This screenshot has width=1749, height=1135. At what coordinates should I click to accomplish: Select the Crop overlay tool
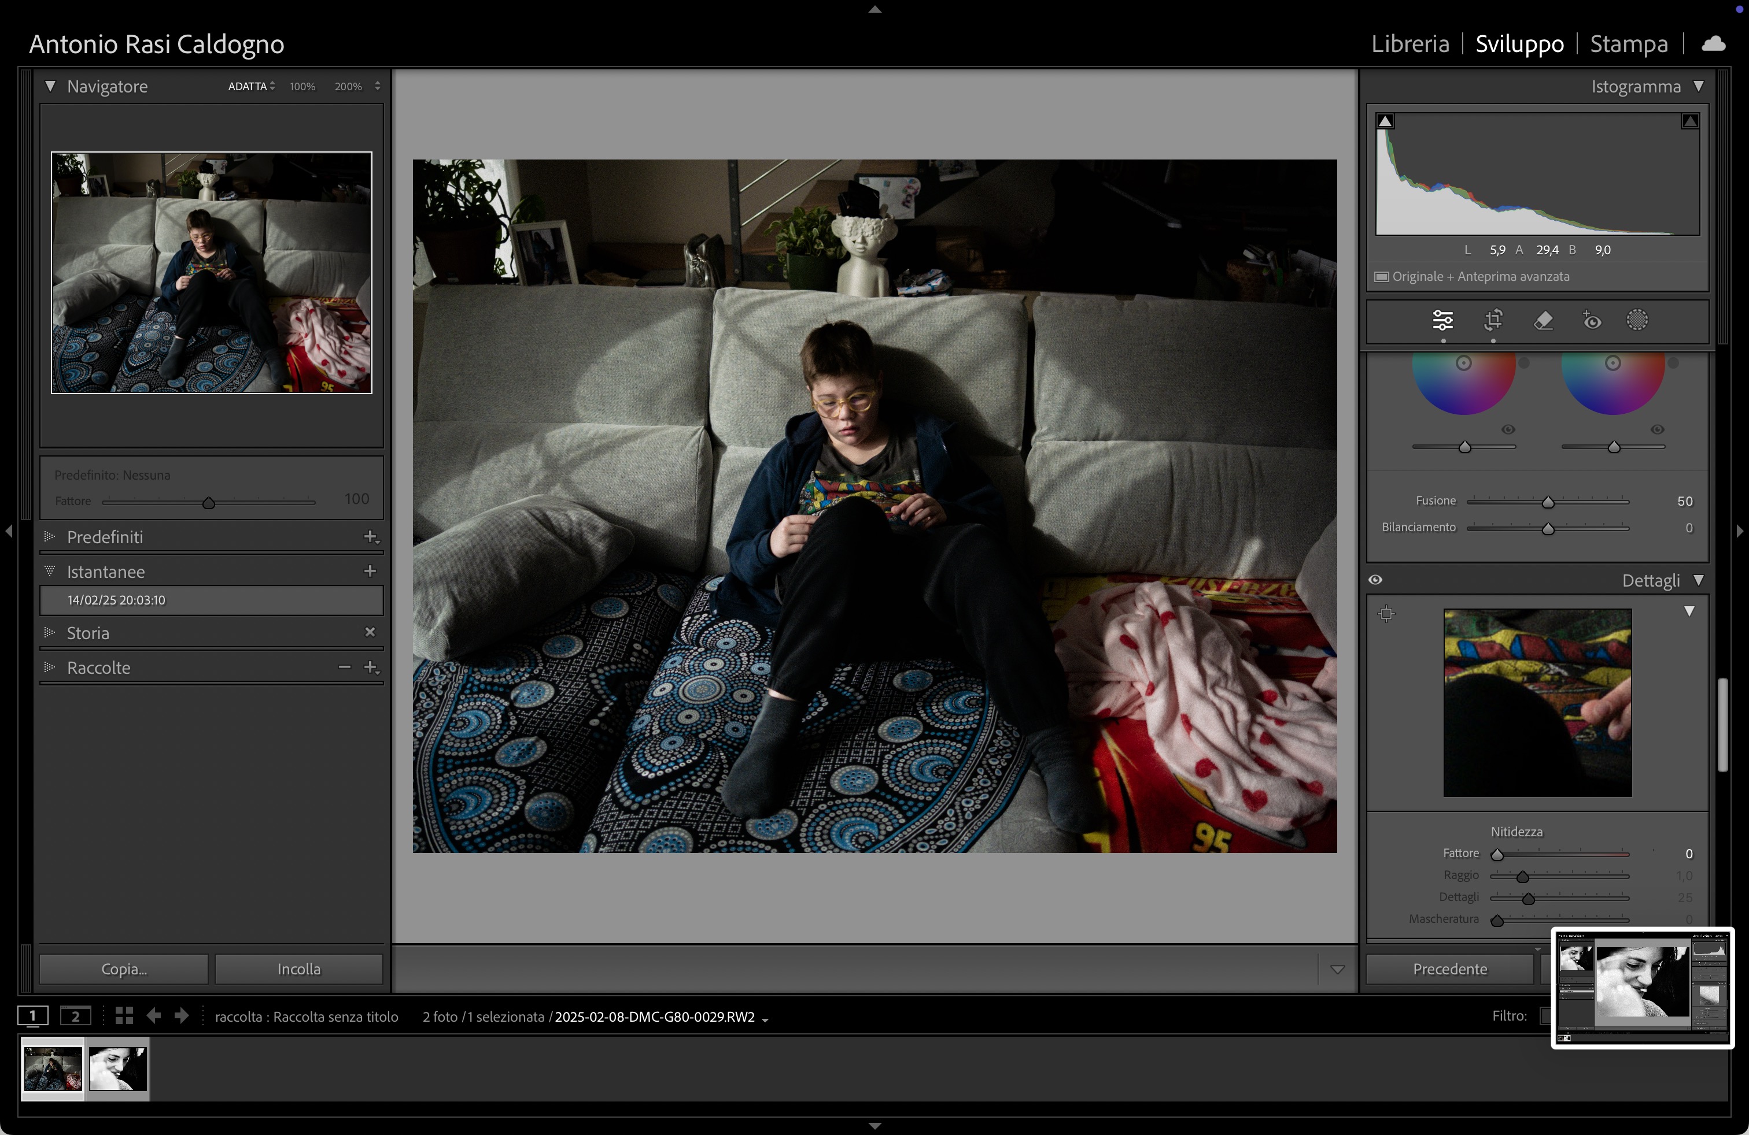[1493, 321]
